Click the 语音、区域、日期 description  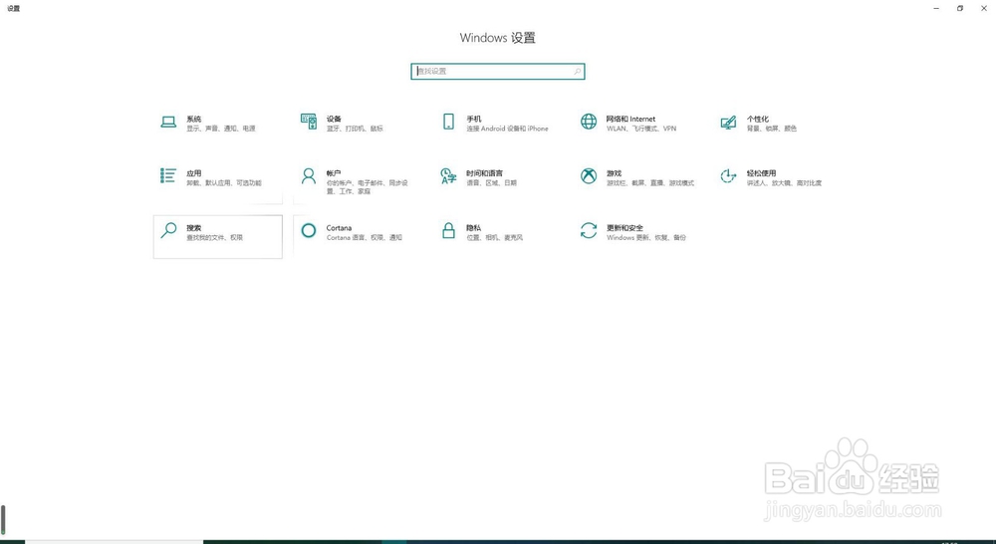[x=492, y=183]
